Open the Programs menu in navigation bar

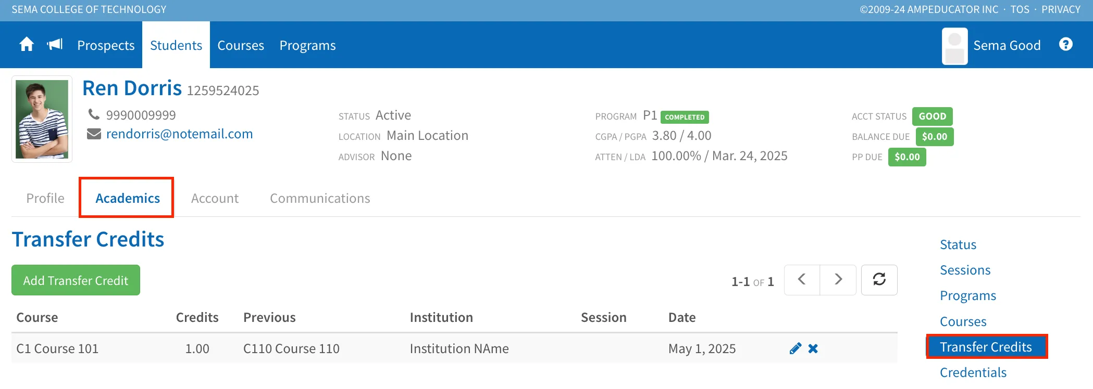tap(307, 45)
